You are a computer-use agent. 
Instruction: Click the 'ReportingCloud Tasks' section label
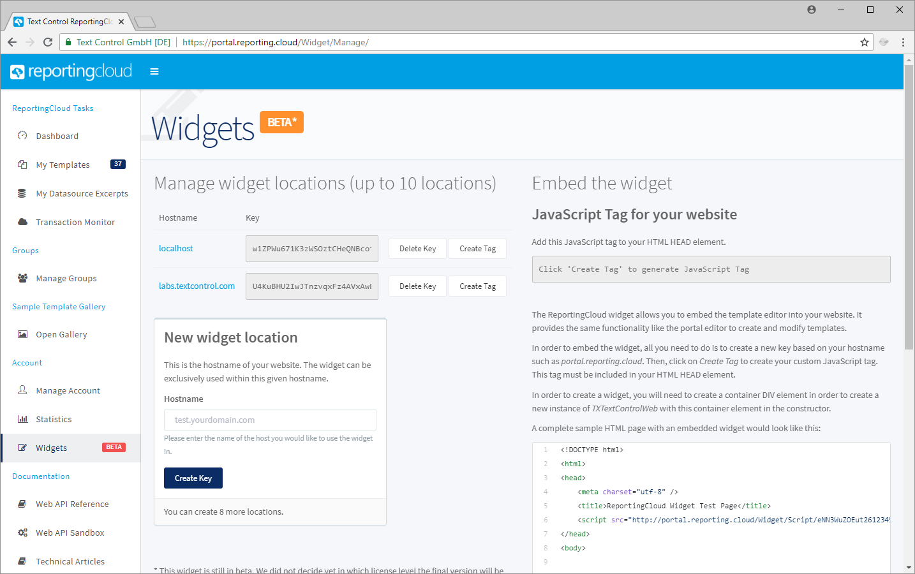point(53,108)
